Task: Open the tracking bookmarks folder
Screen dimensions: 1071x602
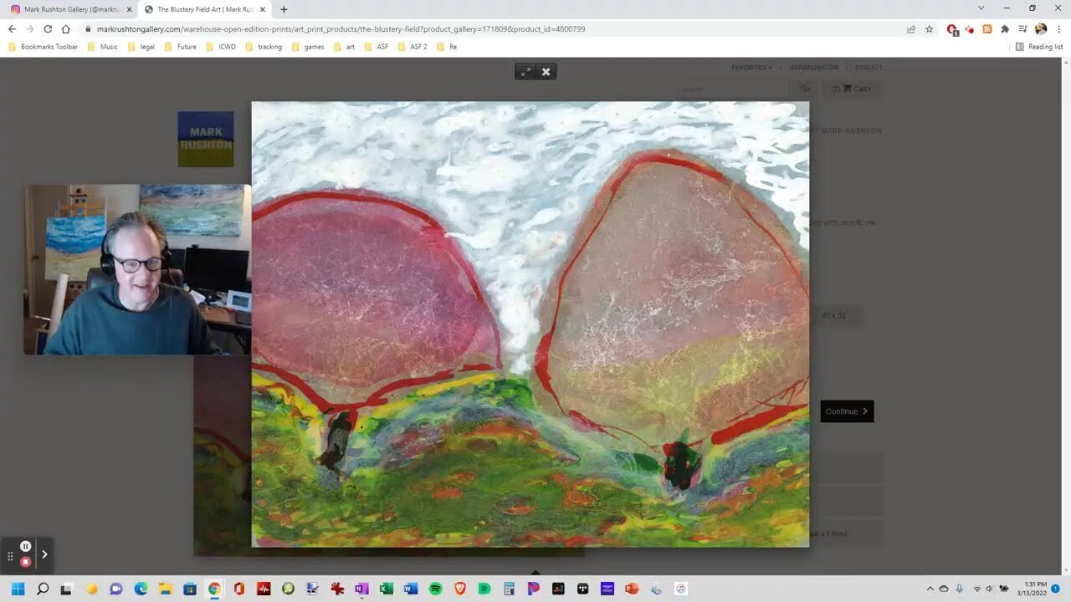Action: [x=264, y=47]
